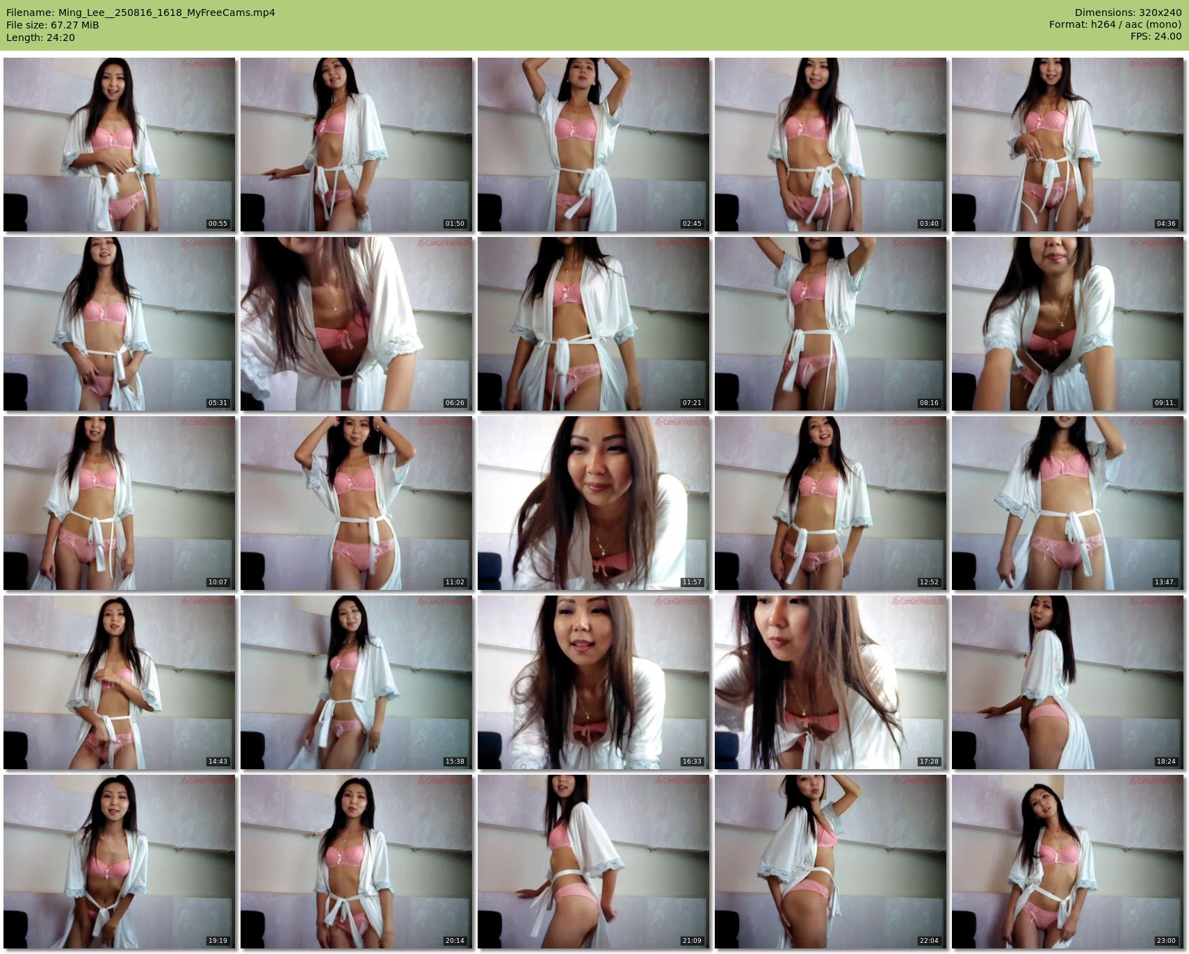Click the frame at 07:21
This screenshot has width=1189, height=954.
click(594, 324)
